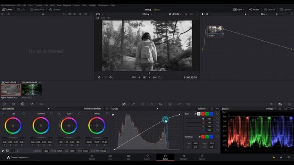Reset the Offset color wheel
The width and height of the screenshot is (294, 165).
point(107,114)
